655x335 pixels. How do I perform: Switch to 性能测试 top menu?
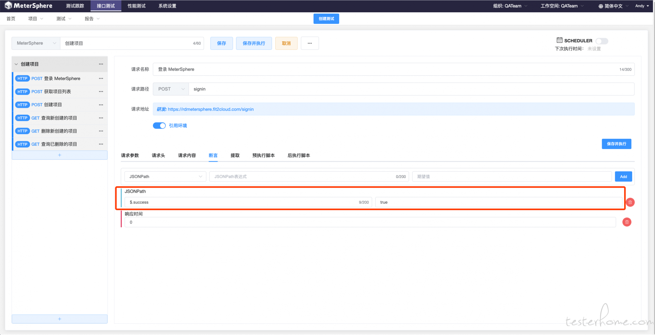[136, 6]
